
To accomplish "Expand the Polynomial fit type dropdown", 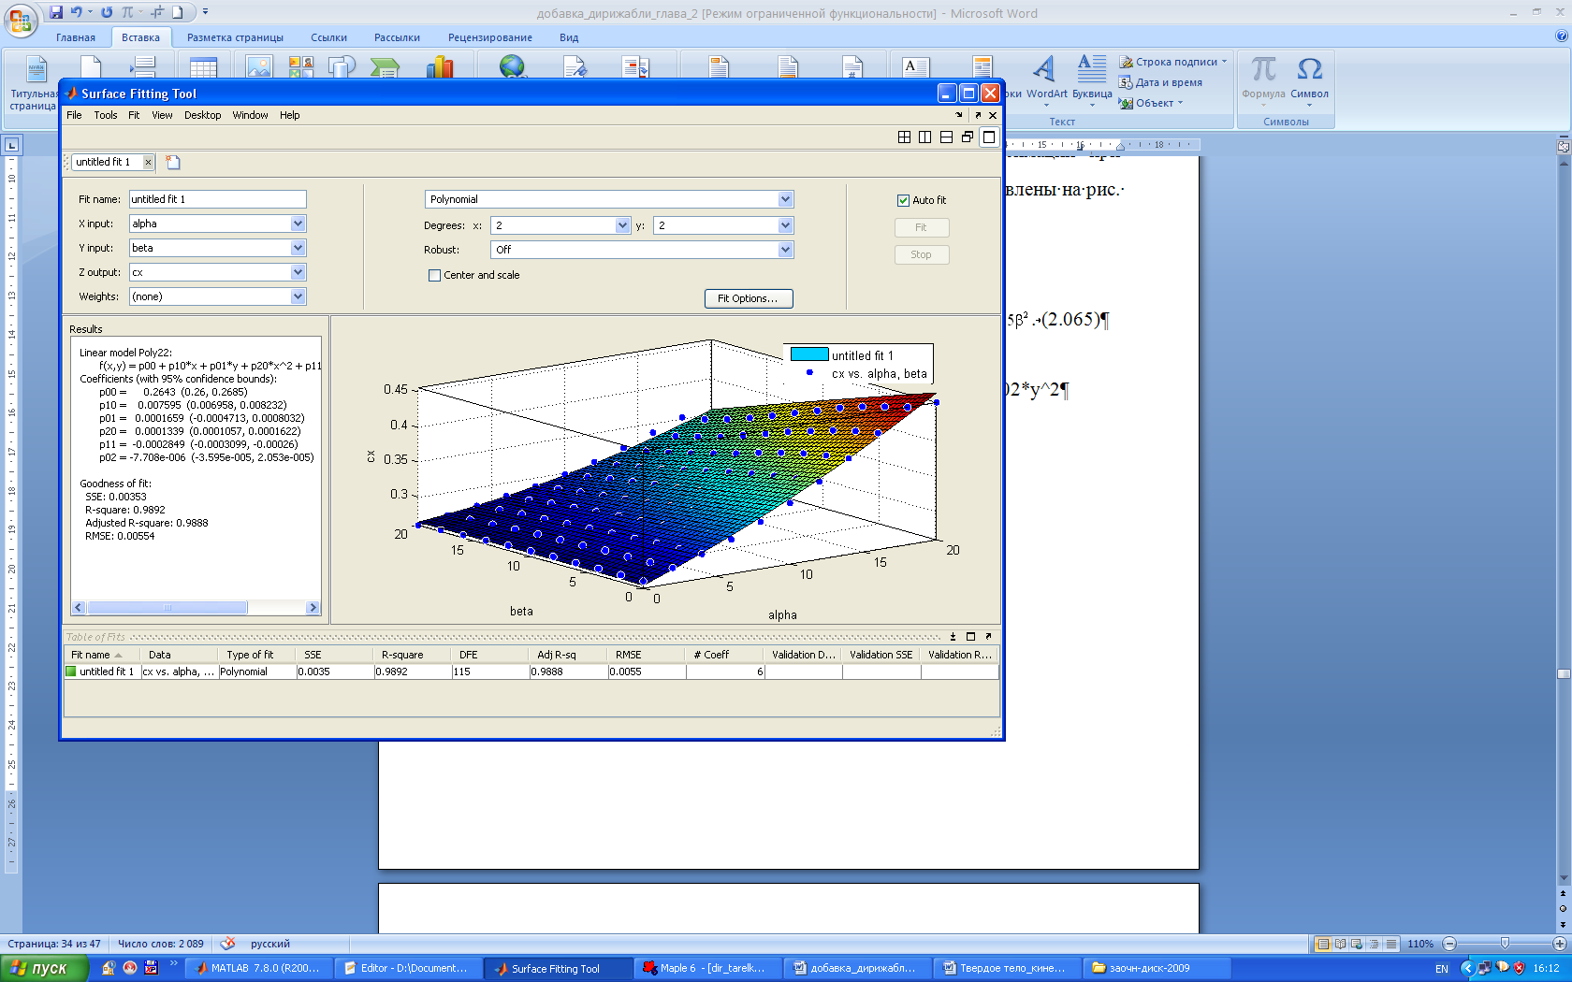I will pos(785,199).
